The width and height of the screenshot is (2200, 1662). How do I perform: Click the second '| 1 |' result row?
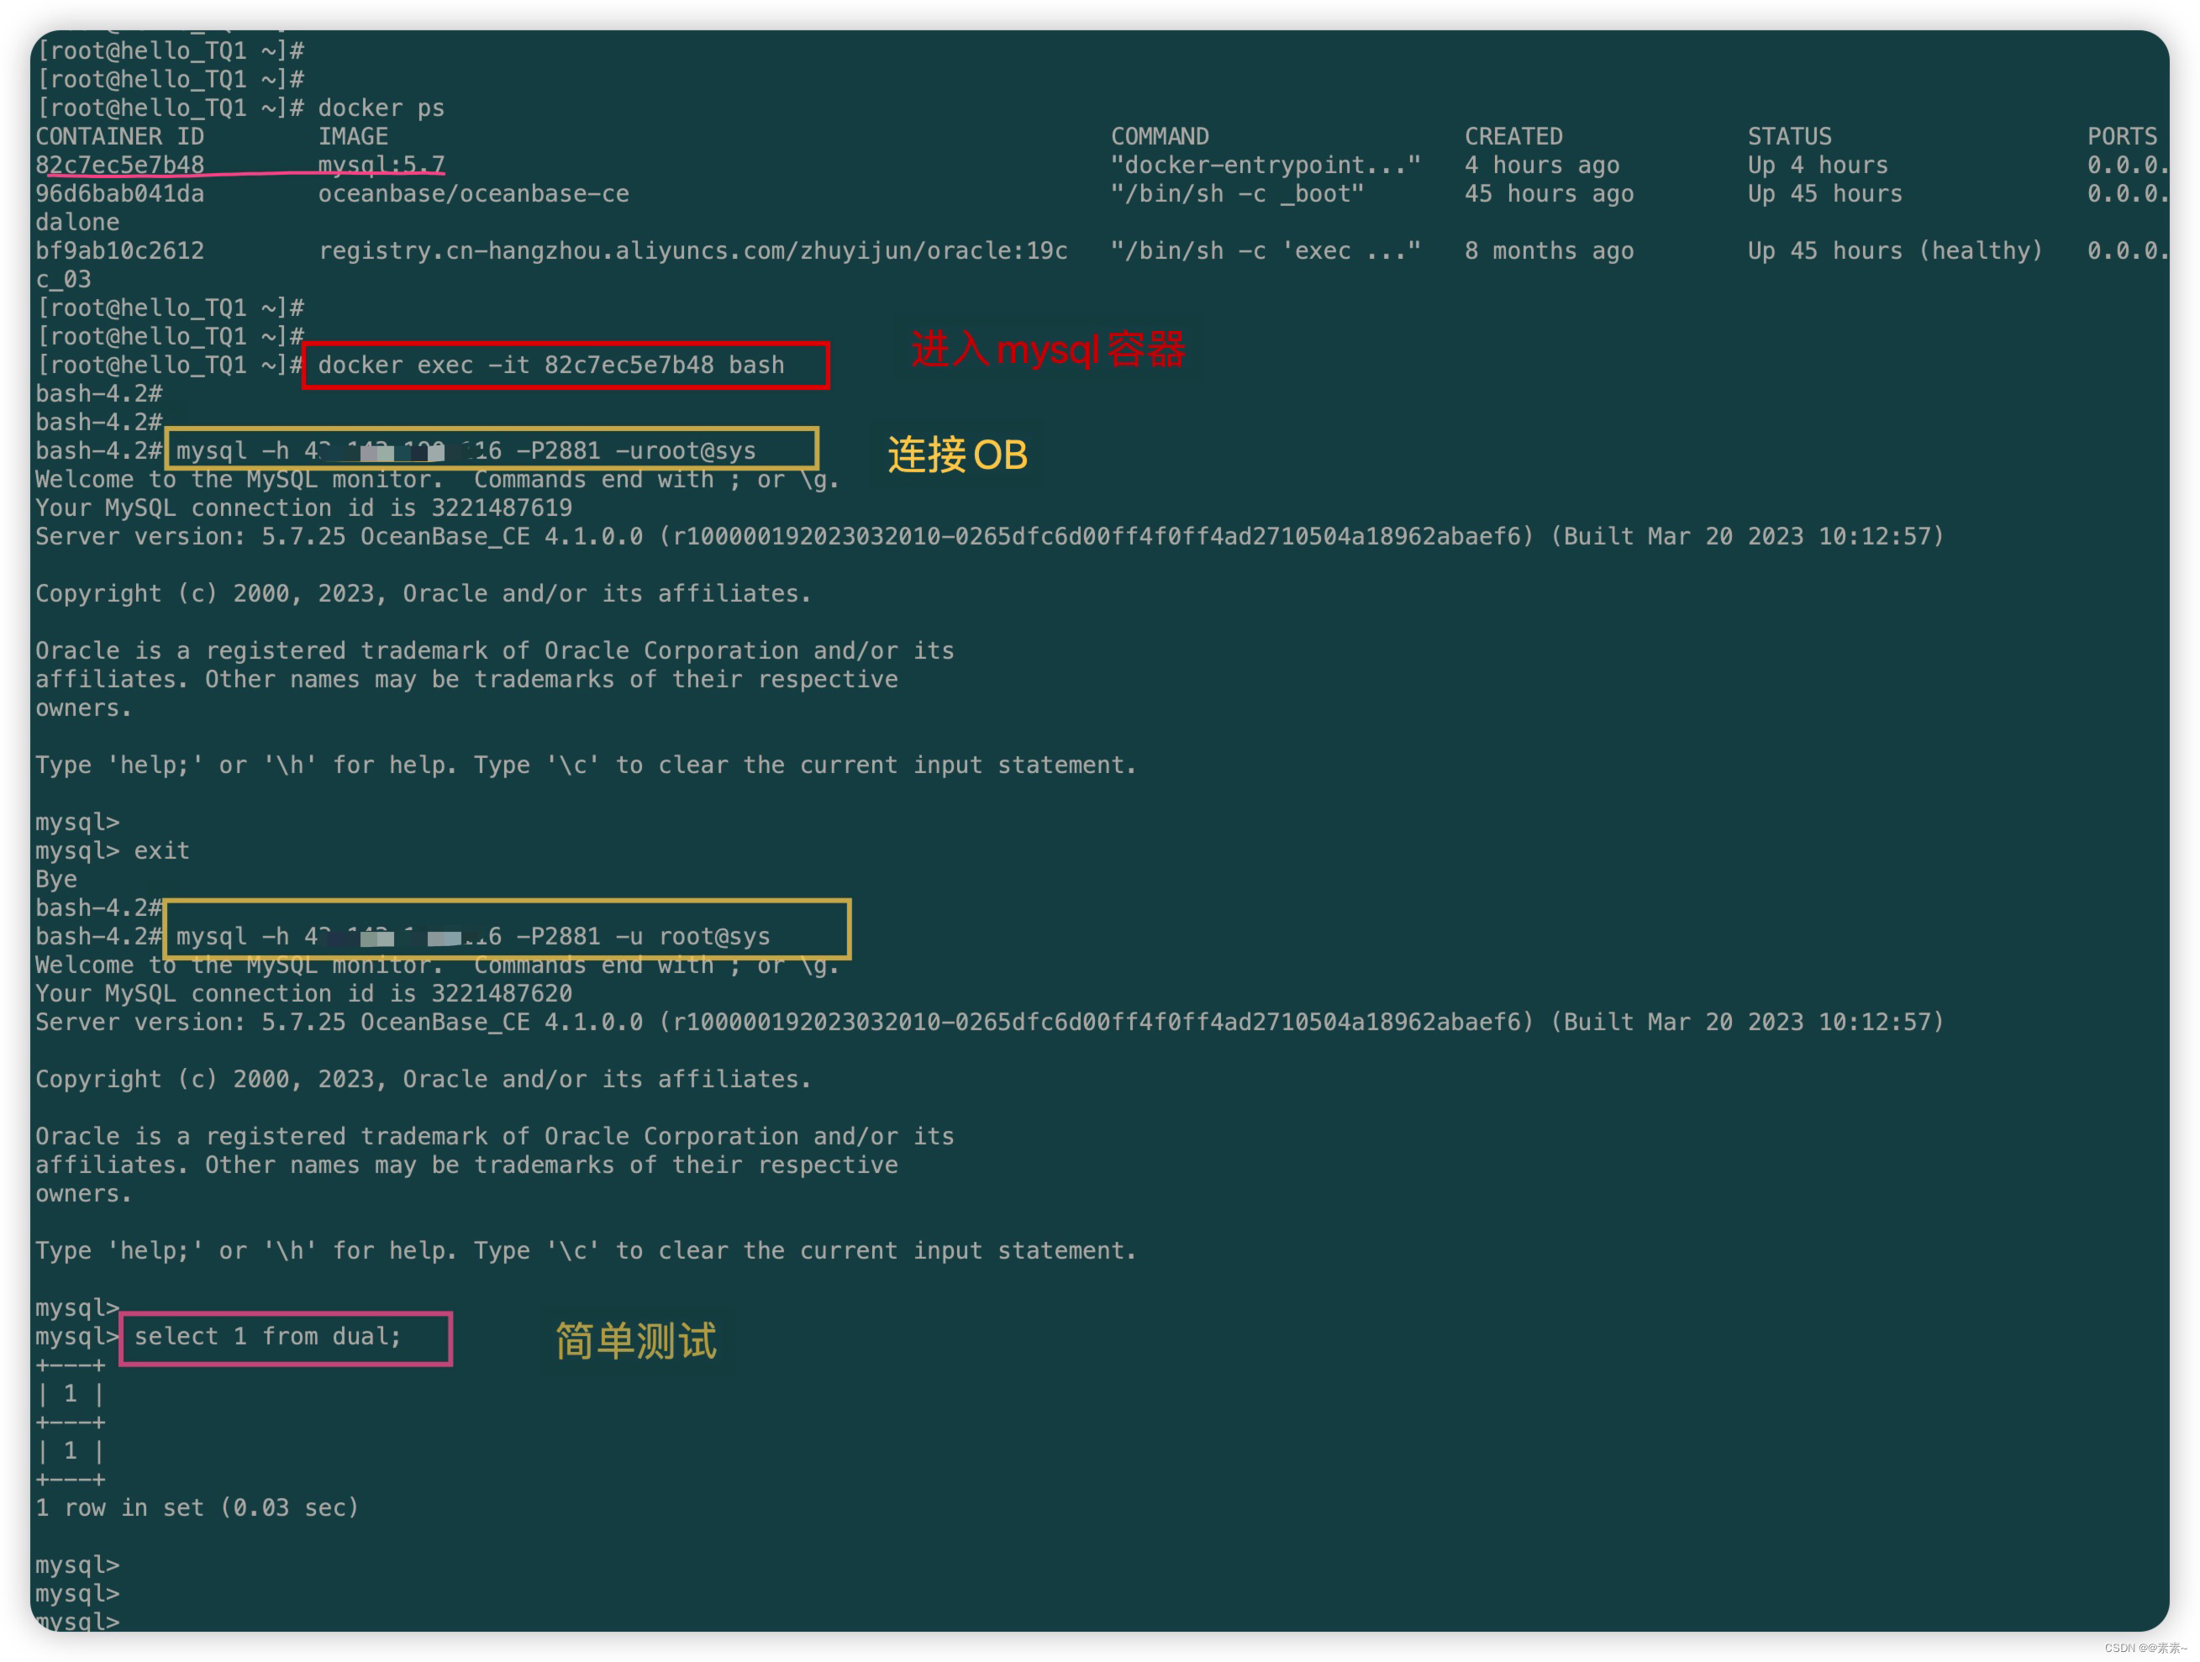pos(71,1451)
